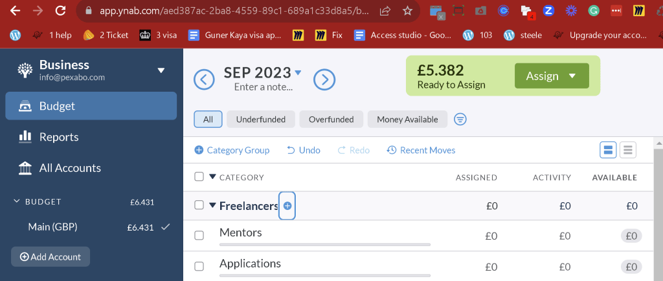Click the Applications assigned £0 amount

pyautogui.click(x=491, y=267)
